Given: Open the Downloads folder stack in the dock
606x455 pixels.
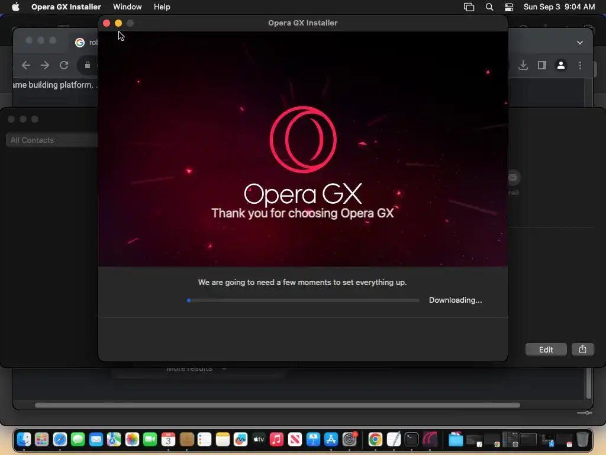Looking at the screenshot, I should pyautogui.click(x=456, y=440).
